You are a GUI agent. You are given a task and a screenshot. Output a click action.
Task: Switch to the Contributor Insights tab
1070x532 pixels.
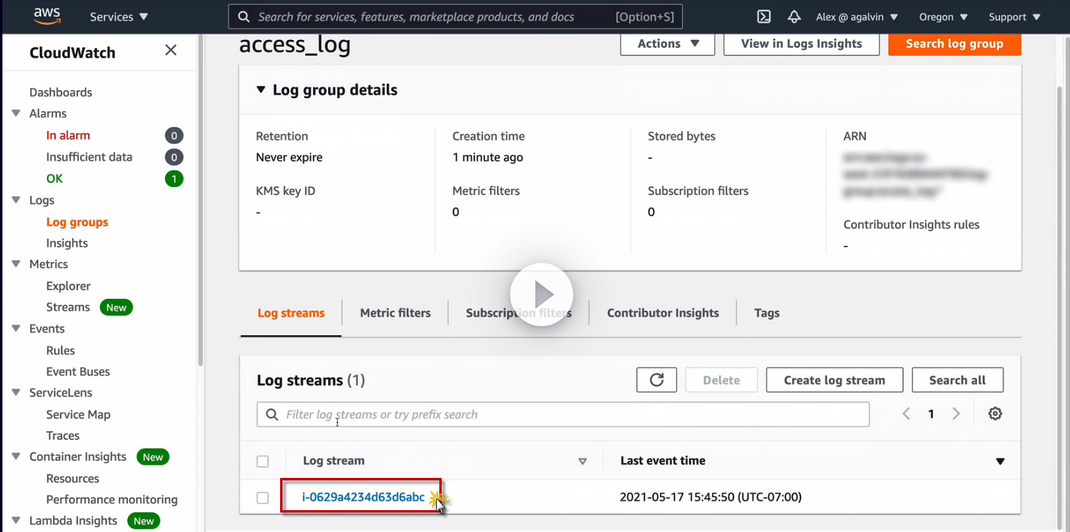[662, 313]
